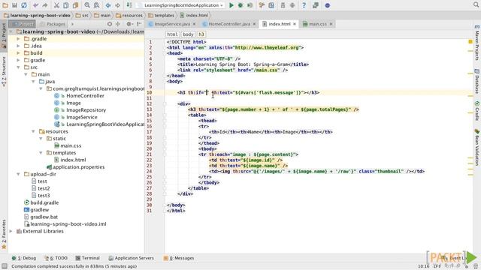Click the Find magnifier icon
Viewport: 481px width, 270px height.
tap(87, 5)
